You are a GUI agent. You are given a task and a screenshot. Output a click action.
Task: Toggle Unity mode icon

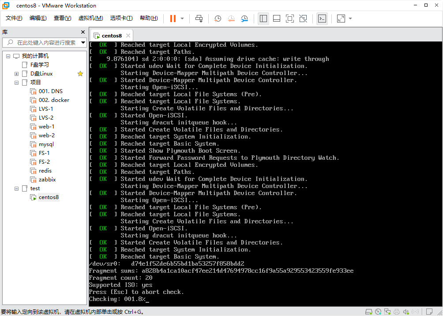(303, 19)
